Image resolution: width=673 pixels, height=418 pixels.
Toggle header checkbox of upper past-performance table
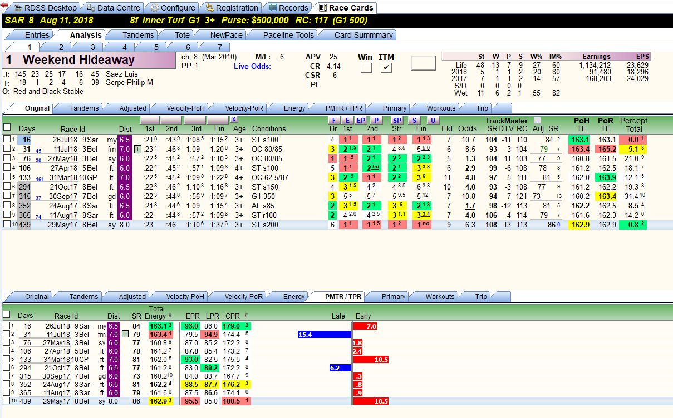pos(6,128)
